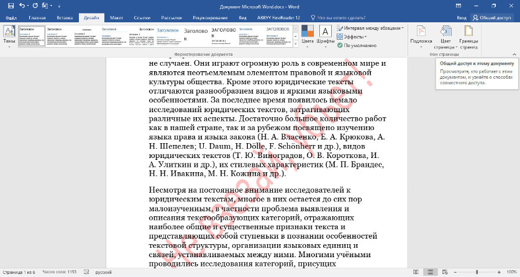Click the Share (Общий доступ) button

click(x=492, y=17)
